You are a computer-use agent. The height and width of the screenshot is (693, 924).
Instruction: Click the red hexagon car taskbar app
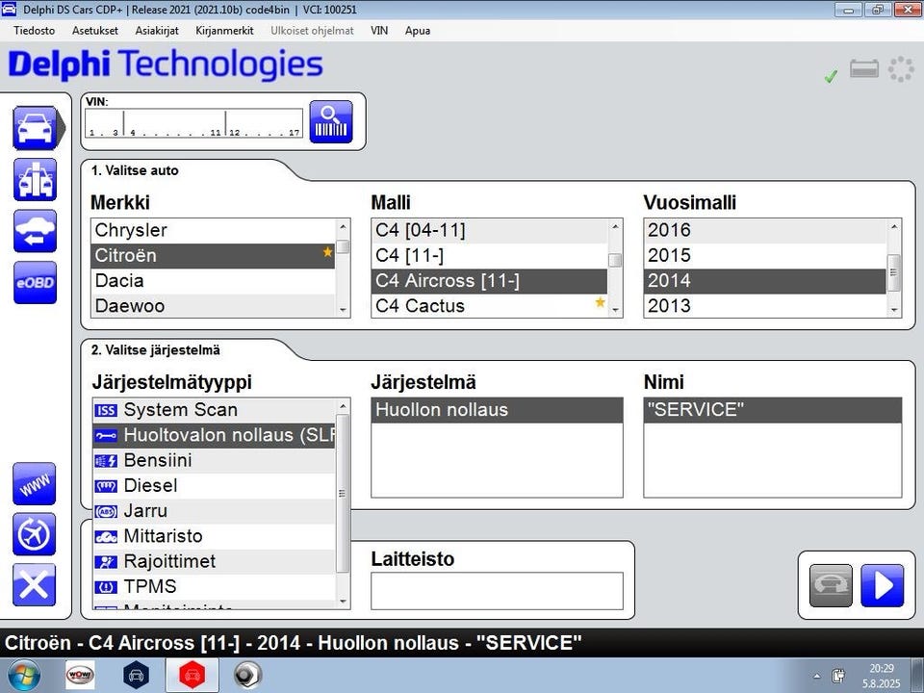[x=192, y=676]
